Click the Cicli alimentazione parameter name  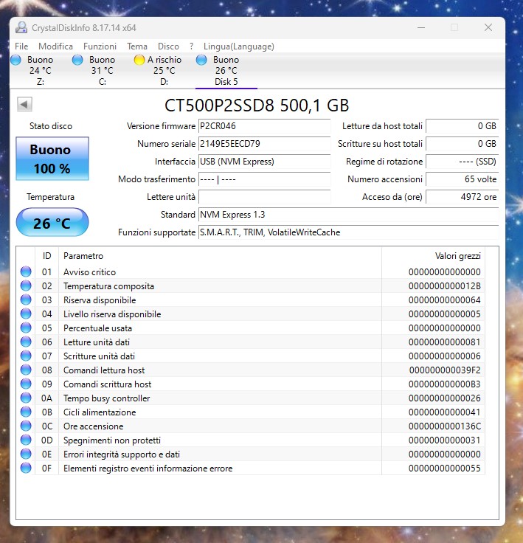[x=100, y=412]
